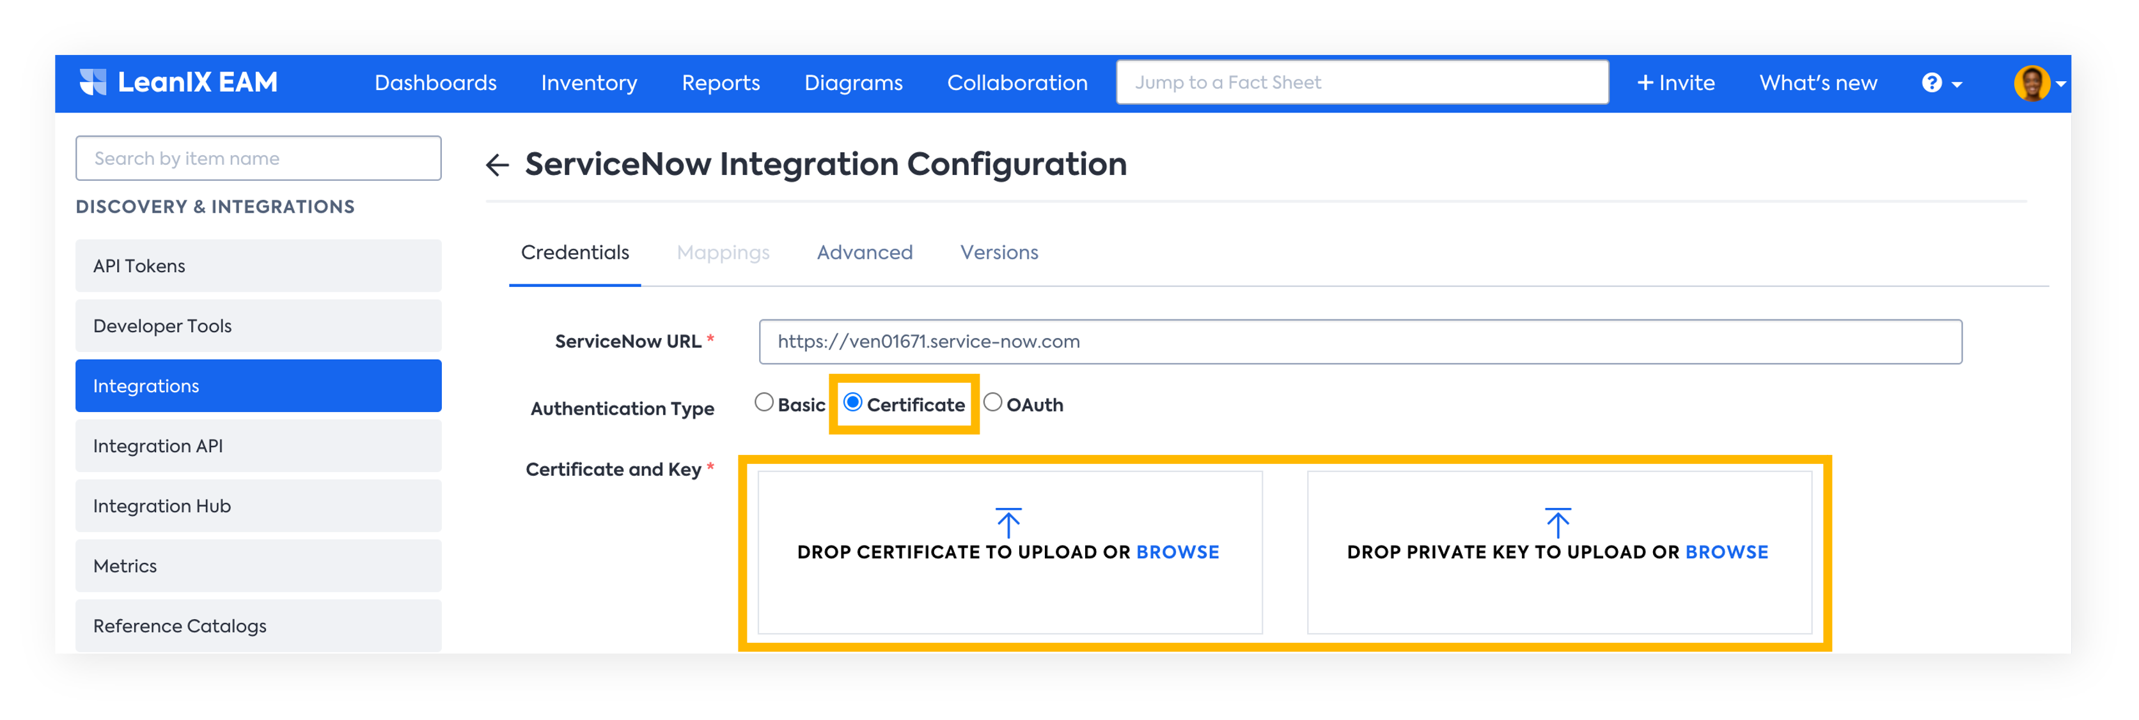Select OAuth authentication type
Image resolution: width=2139 pixels, height=720 pixels.
992,402
